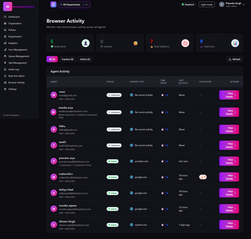Open View Details for poonam arya

tap(229, 161)
